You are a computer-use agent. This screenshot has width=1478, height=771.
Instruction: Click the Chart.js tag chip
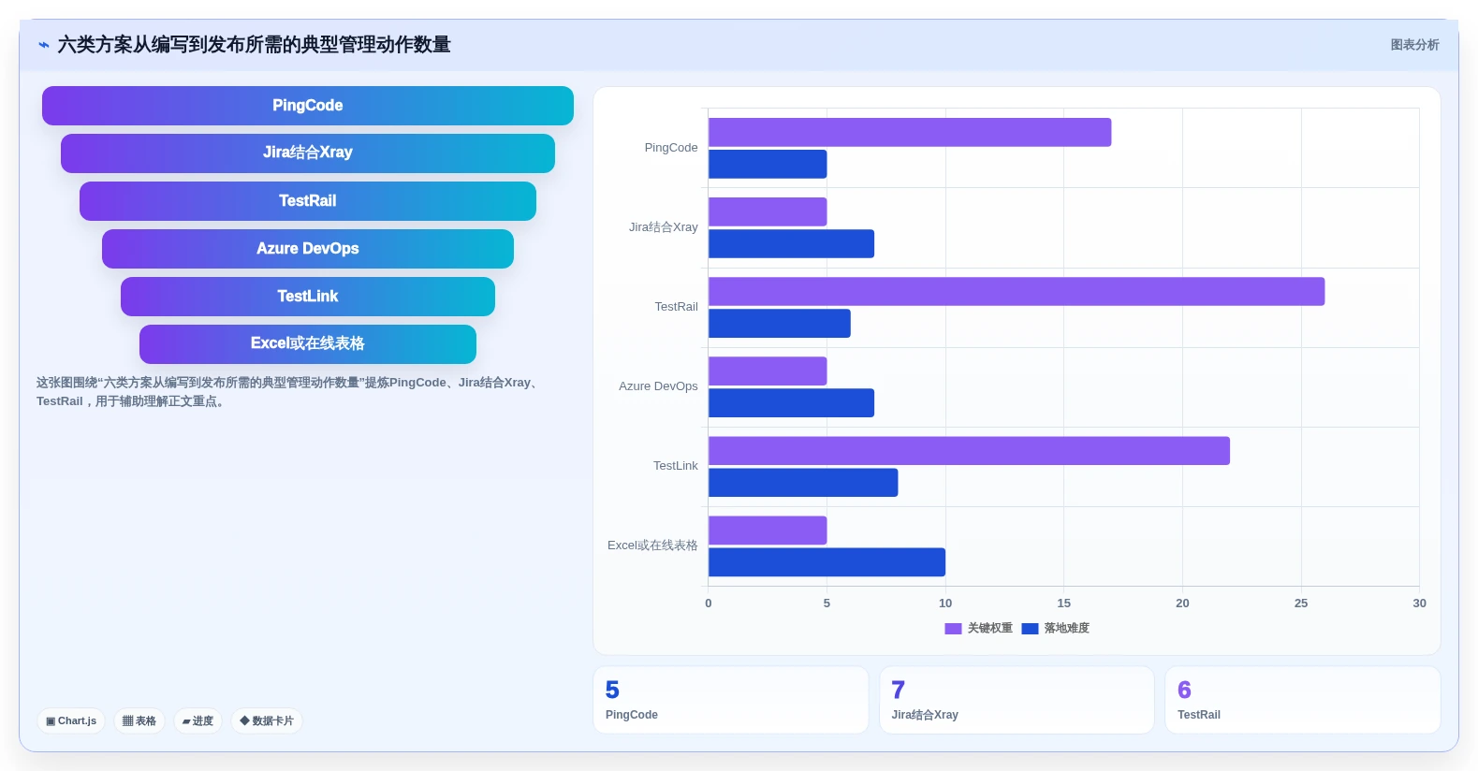tap(71, 721)
